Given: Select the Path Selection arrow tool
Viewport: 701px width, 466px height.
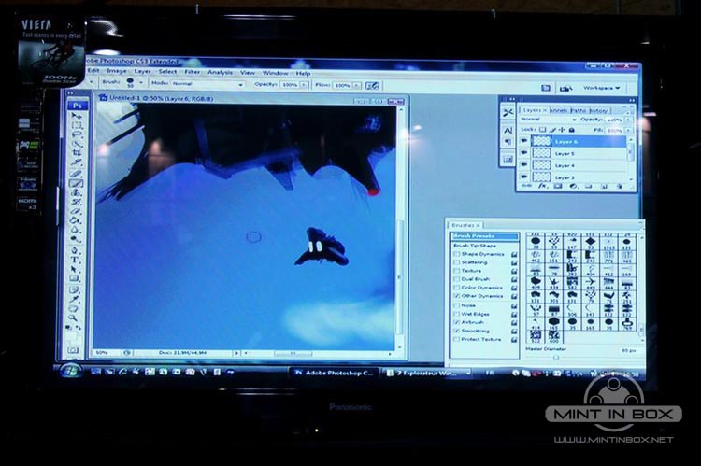Looking at the screenshot, I should [x=74, y=269].
